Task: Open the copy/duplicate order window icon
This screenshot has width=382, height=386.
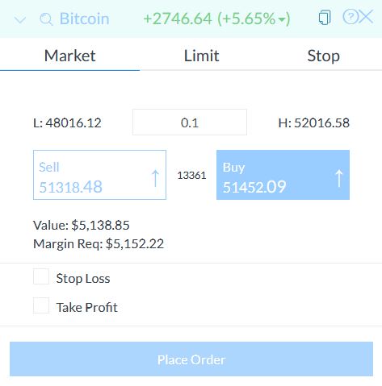Action: click(x=325, y=18)
